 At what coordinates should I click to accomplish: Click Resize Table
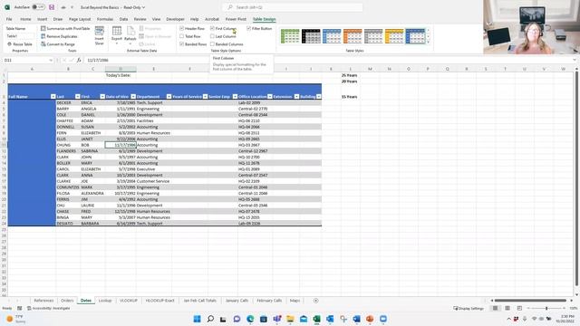(x=20, y=44)
